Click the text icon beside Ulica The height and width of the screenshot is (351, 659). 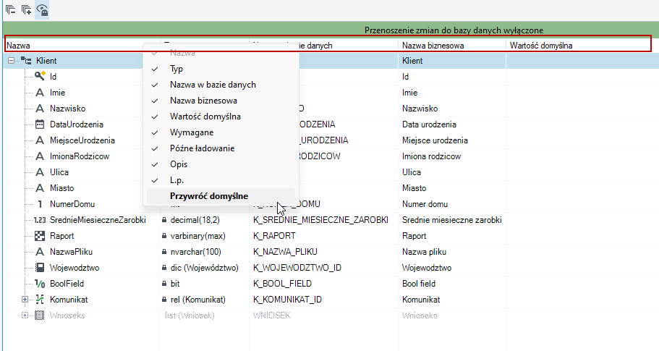click(x=40, y=172)
